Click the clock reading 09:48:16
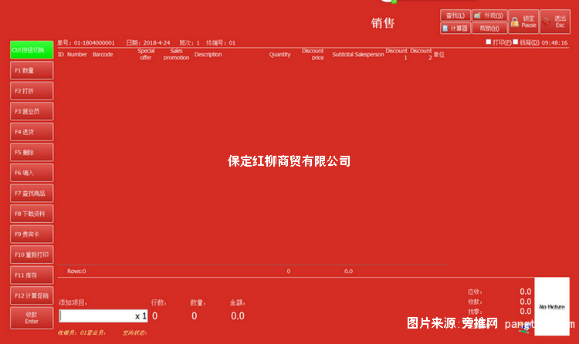Screen dimensions: 579x344 [x=554, y=43]
